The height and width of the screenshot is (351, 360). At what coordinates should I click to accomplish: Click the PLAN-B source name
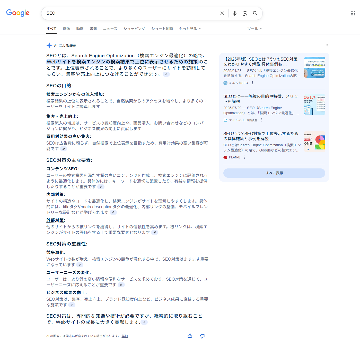tap(235, 157)
